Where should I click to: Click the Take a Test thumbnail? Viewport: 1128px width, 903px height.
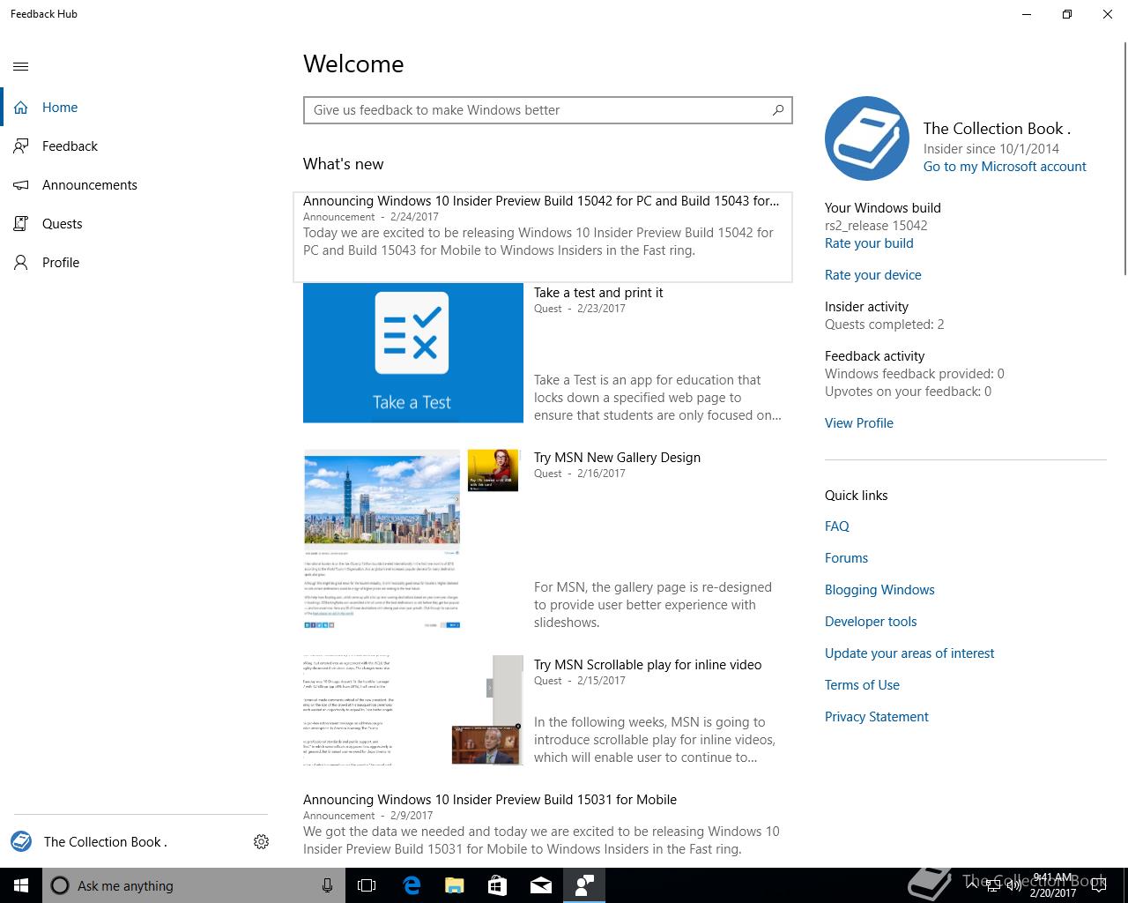(x=413, y=353)
